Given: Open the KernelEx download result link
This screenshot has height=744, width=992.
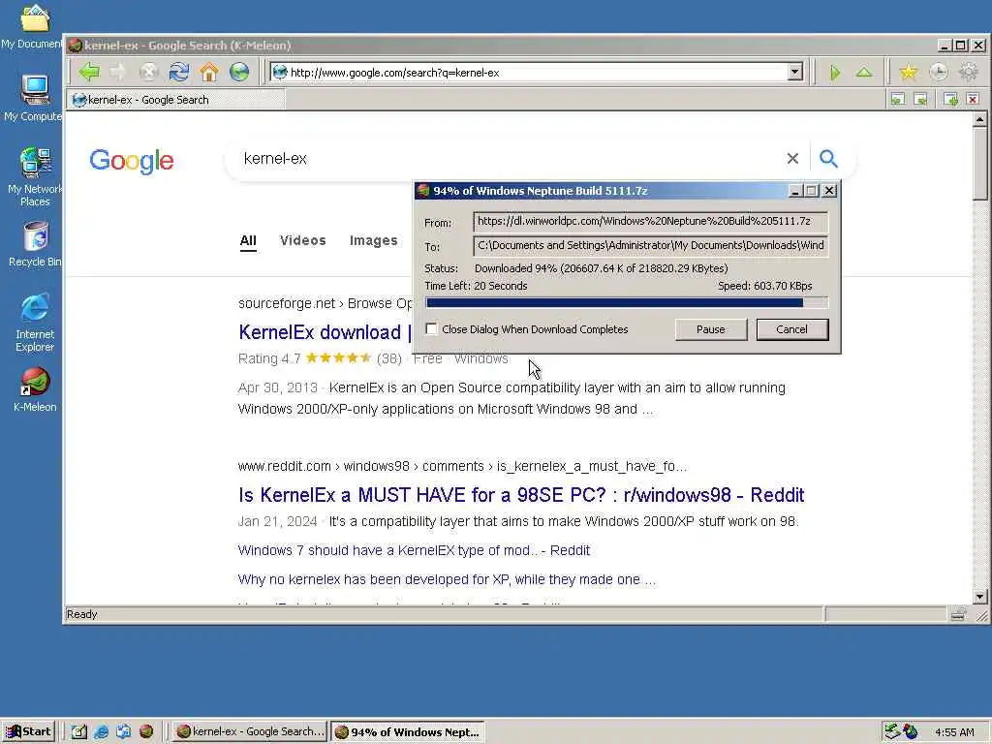Looking at the screenshot, I should pos(325,332).
